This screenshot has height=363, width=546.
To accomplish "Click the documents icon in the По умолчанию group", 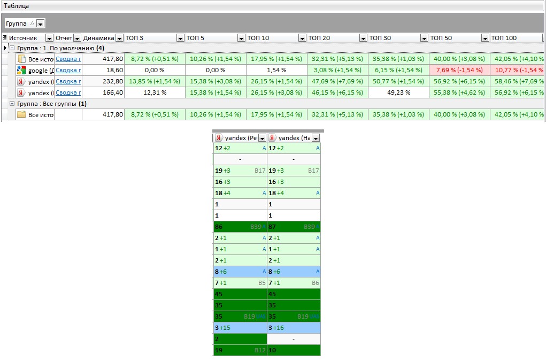I will [21, 59].
